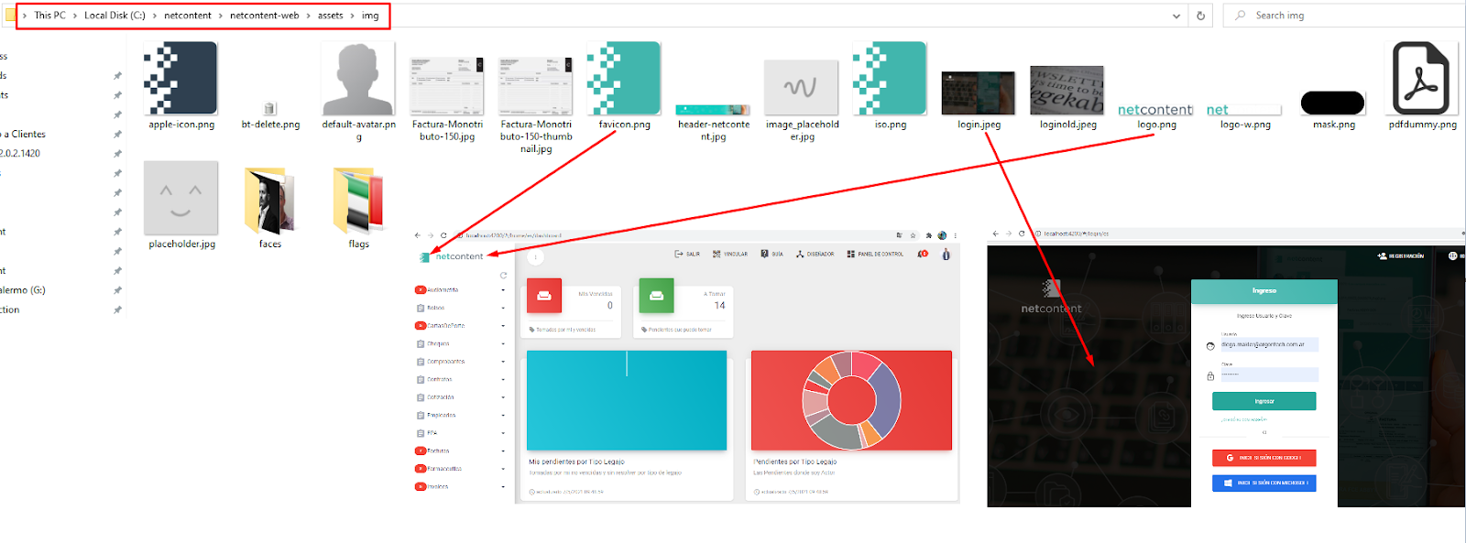The height and width of the screenshot is (543, 1466).
Task: Open the dashboard Chrome three-dot menu
Action: [x=956, y=235]
